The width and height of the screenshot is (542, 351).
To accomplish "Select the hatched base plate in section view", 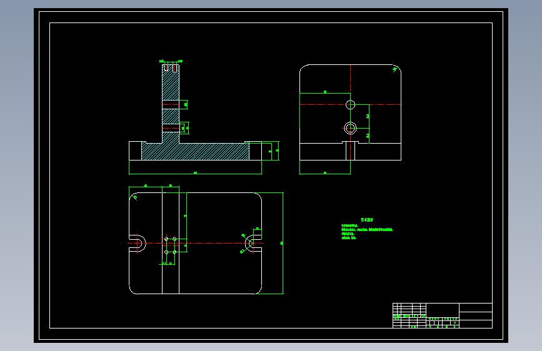I will click(x=195, y=151).
